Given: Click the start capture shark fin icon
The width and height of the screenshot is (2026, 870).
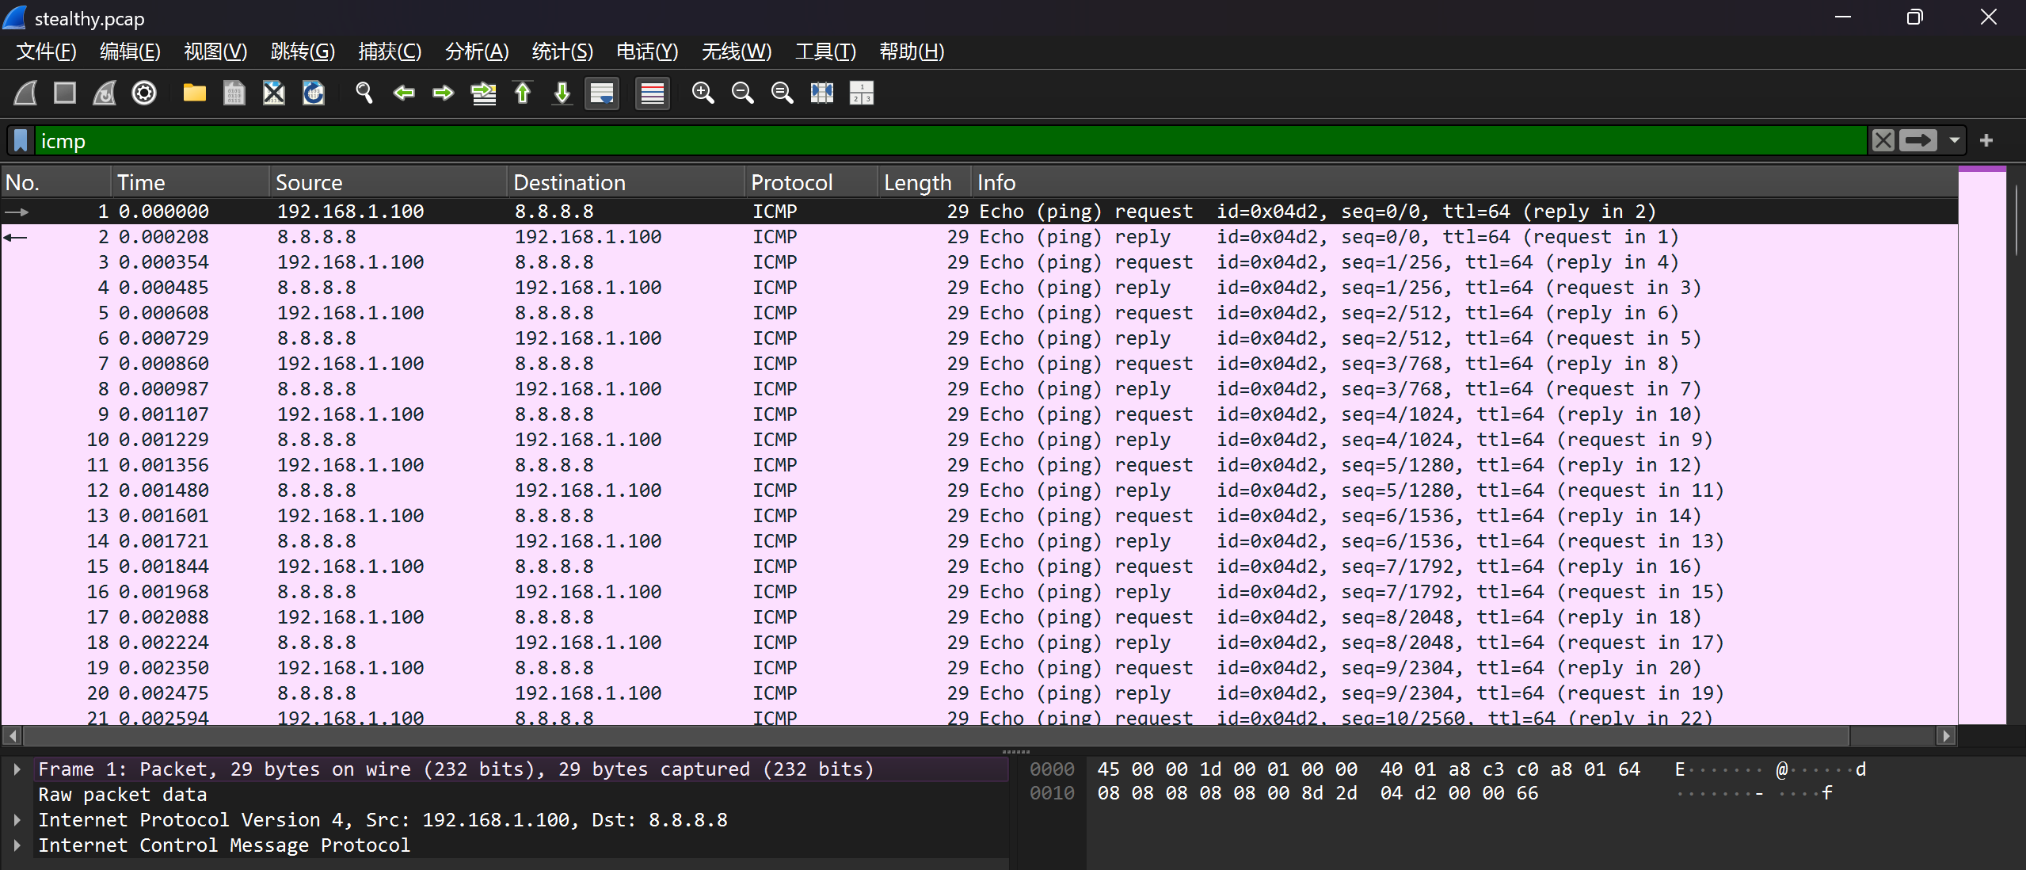Looking at the screenshot, I should tap(25, 93).
